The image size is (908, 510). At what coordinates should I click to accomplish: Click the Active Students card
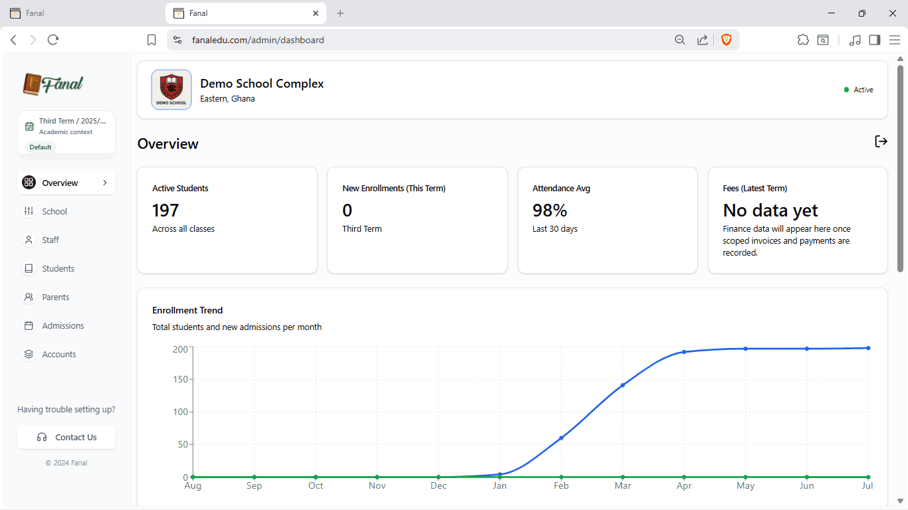coord(227,220)
